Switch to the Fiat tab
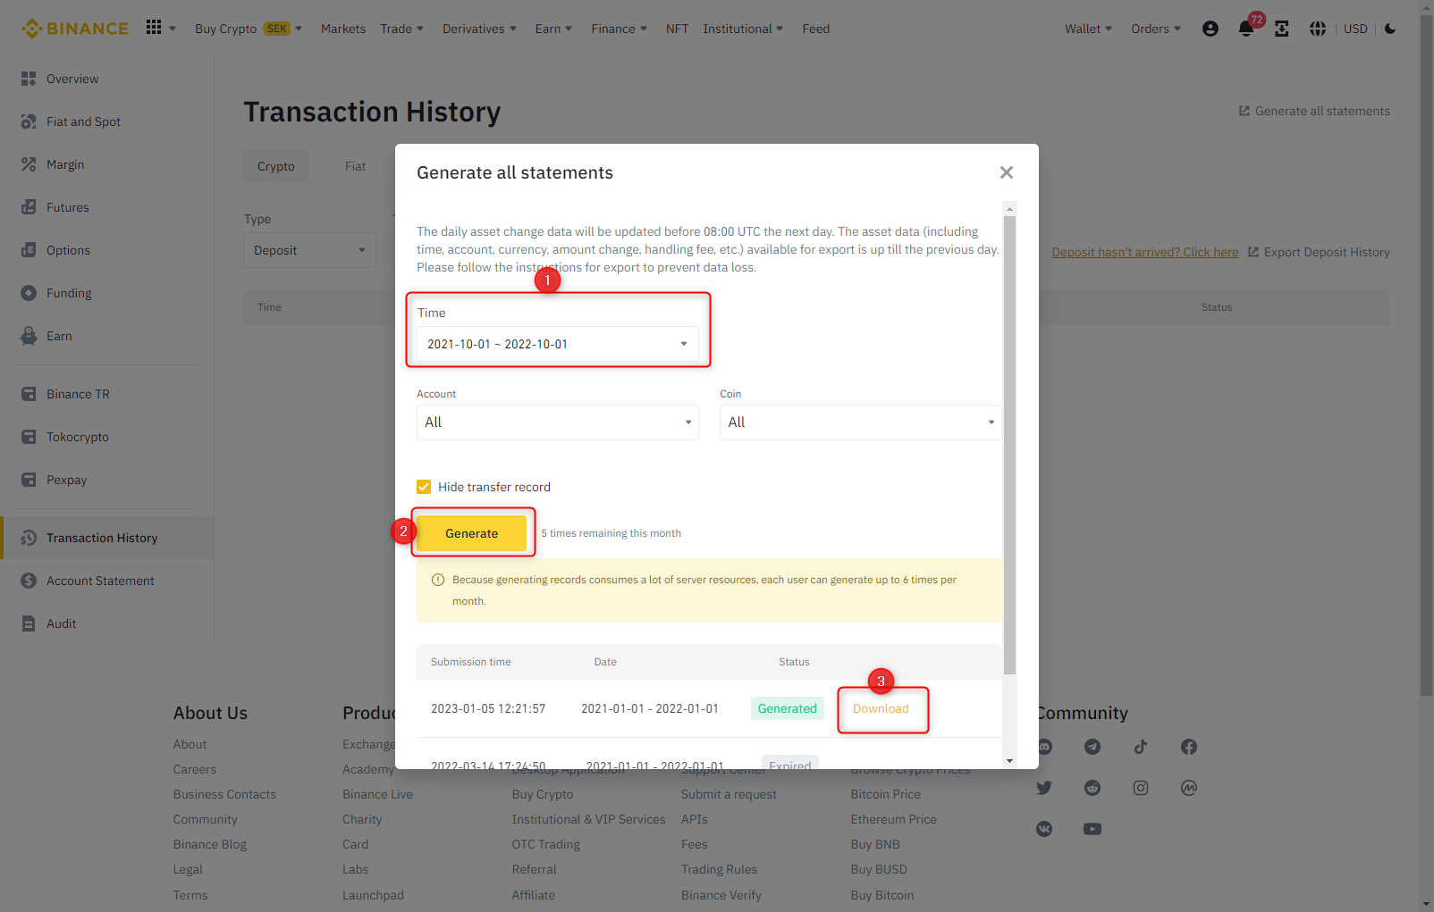The height and width of the screenshot is (912, 1434). tap(355, 166)
